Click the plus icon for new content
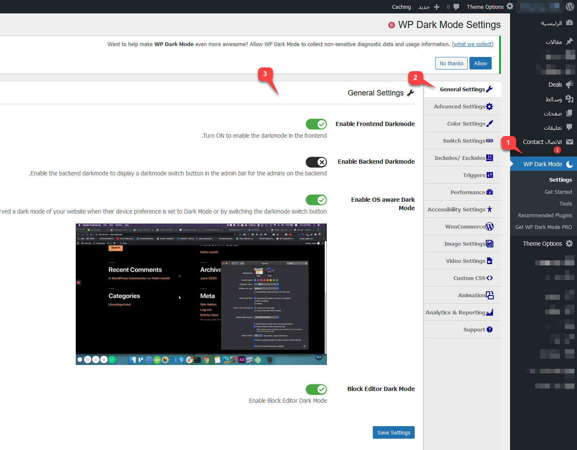577x450 pixels. (x=436, y=7)
